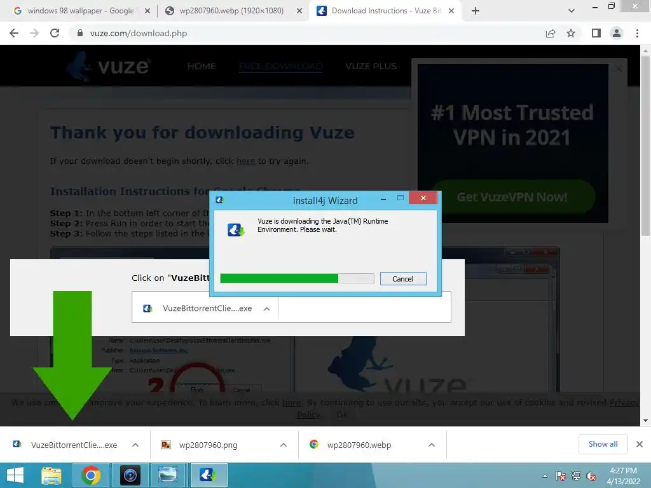Cancel the Java Runtime download
The image size is (651, 488).
(402, 279)
